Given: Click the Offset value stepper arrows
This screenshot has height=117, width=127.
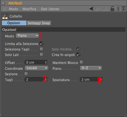Looking at the screenshot, I should [46, 62].
